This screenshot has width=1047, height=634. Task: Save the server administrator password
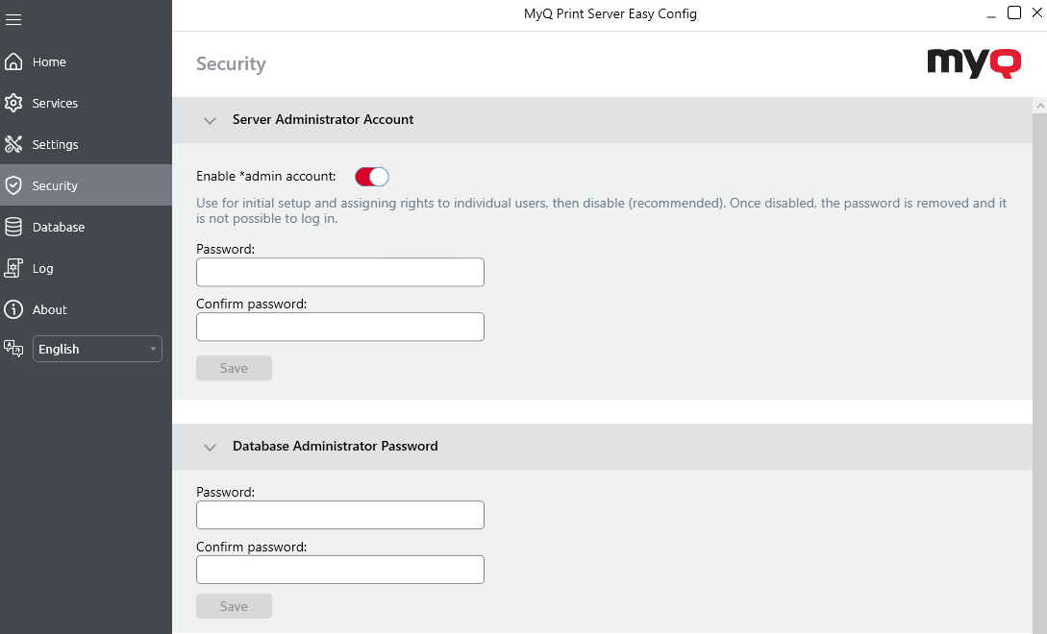pyautogui.click(x=234, y=368)
